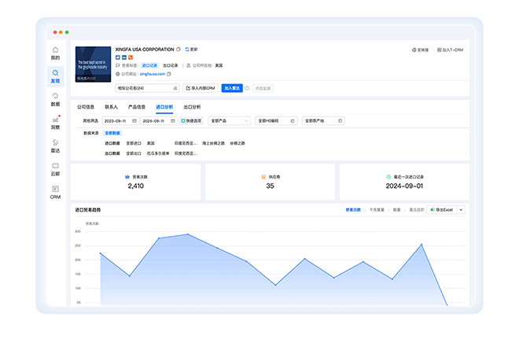Open the 全部HS编码 selector
This screenshot has width=519, height=354.
[x=276, y=121]
